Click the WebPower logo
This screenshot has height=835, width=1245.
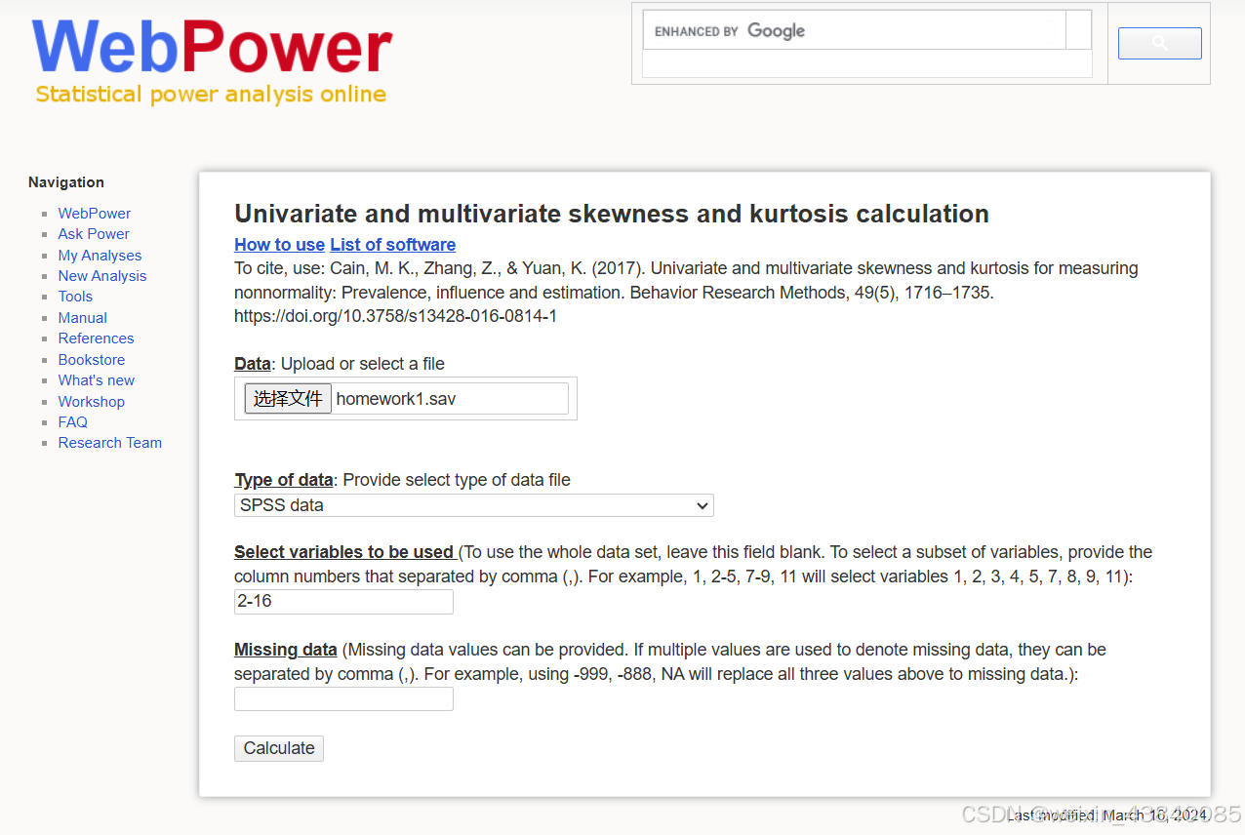(x=212, y=48)
